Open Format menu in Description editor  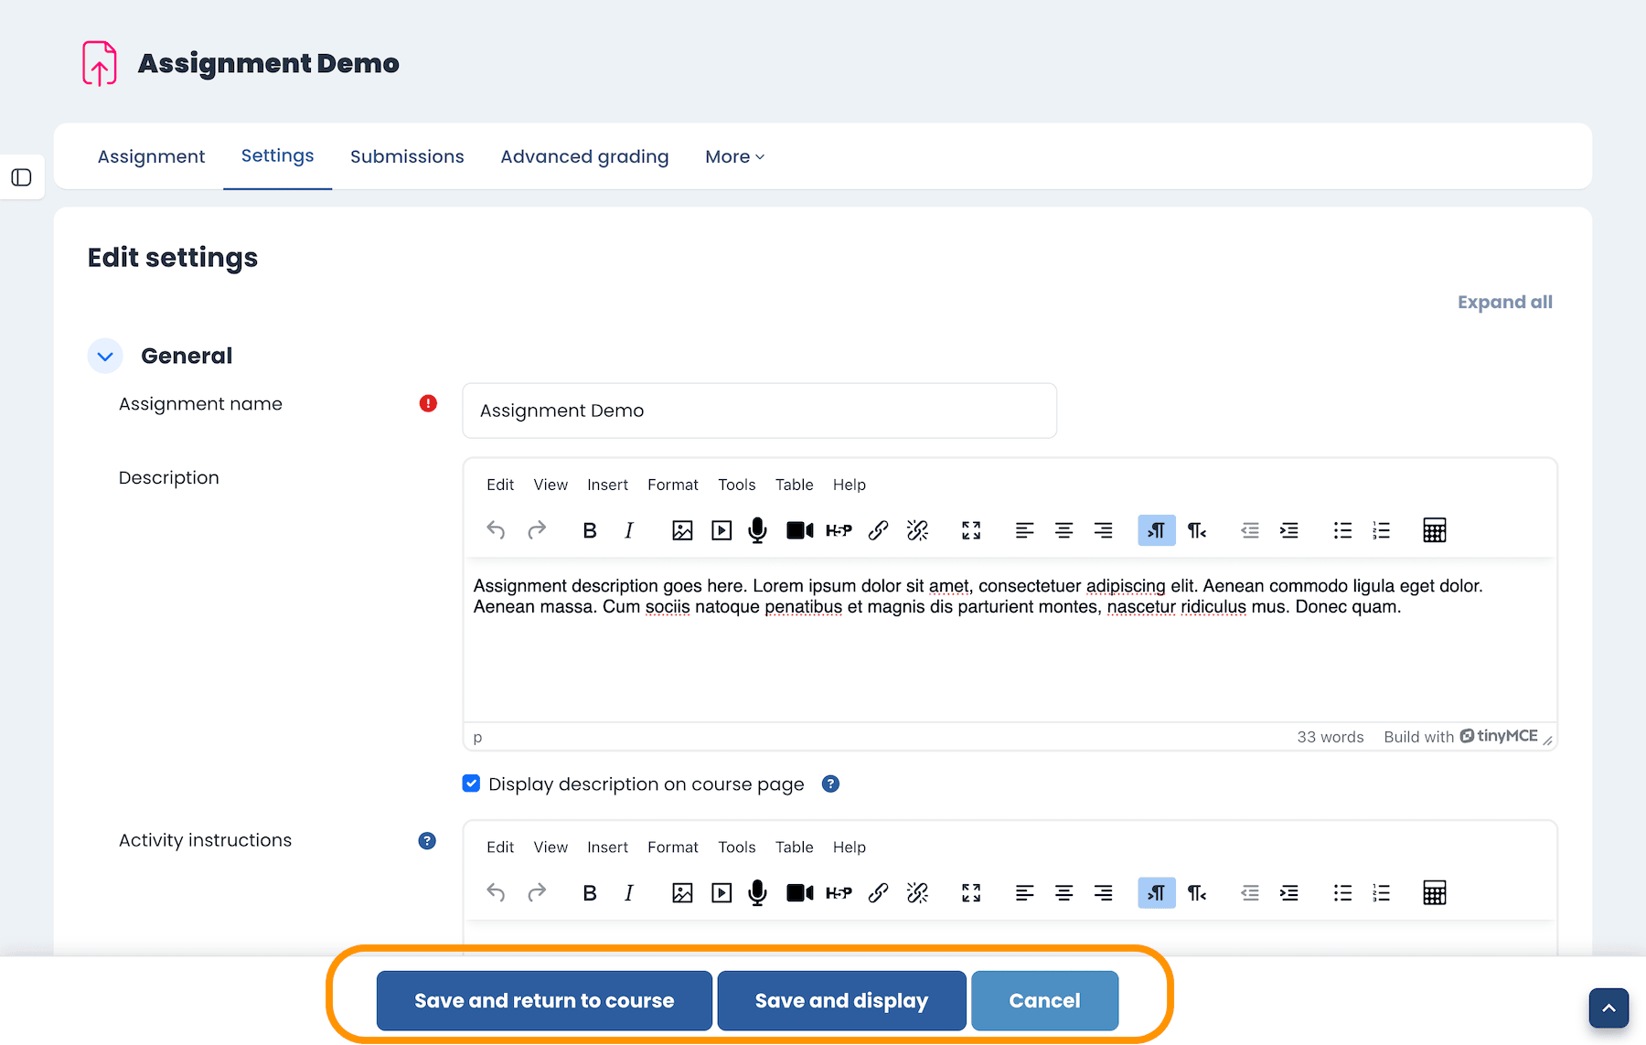[672, 485]
